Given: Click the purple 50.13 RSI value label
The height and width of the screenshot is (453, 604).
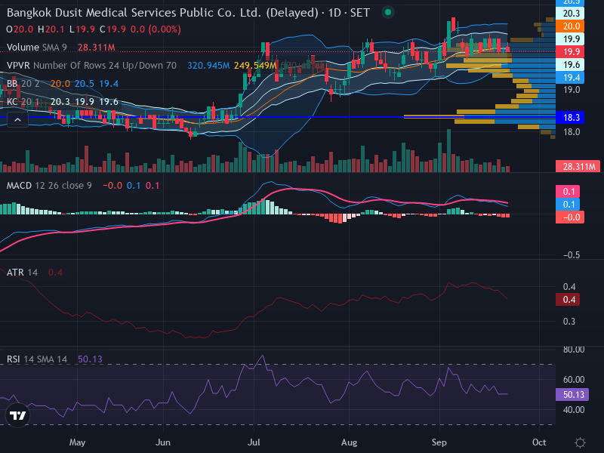Looking at the screenshot, I should (572, 394).
